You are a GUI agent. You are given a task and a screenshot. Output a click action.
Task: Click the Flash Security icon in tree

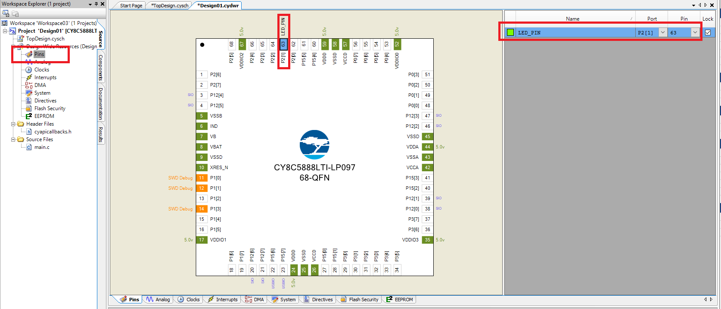(29, 108)
